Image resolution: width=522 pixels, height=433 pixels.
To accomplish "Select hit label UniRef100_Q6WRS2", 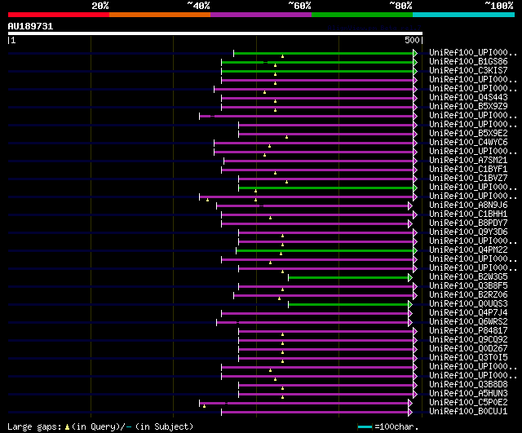I will (468, 322).
